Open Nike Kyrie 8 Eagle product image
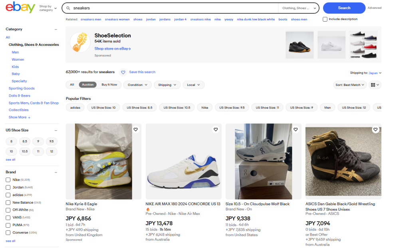The height and width of the screenshot is (248, 409). tap(103, 161)
